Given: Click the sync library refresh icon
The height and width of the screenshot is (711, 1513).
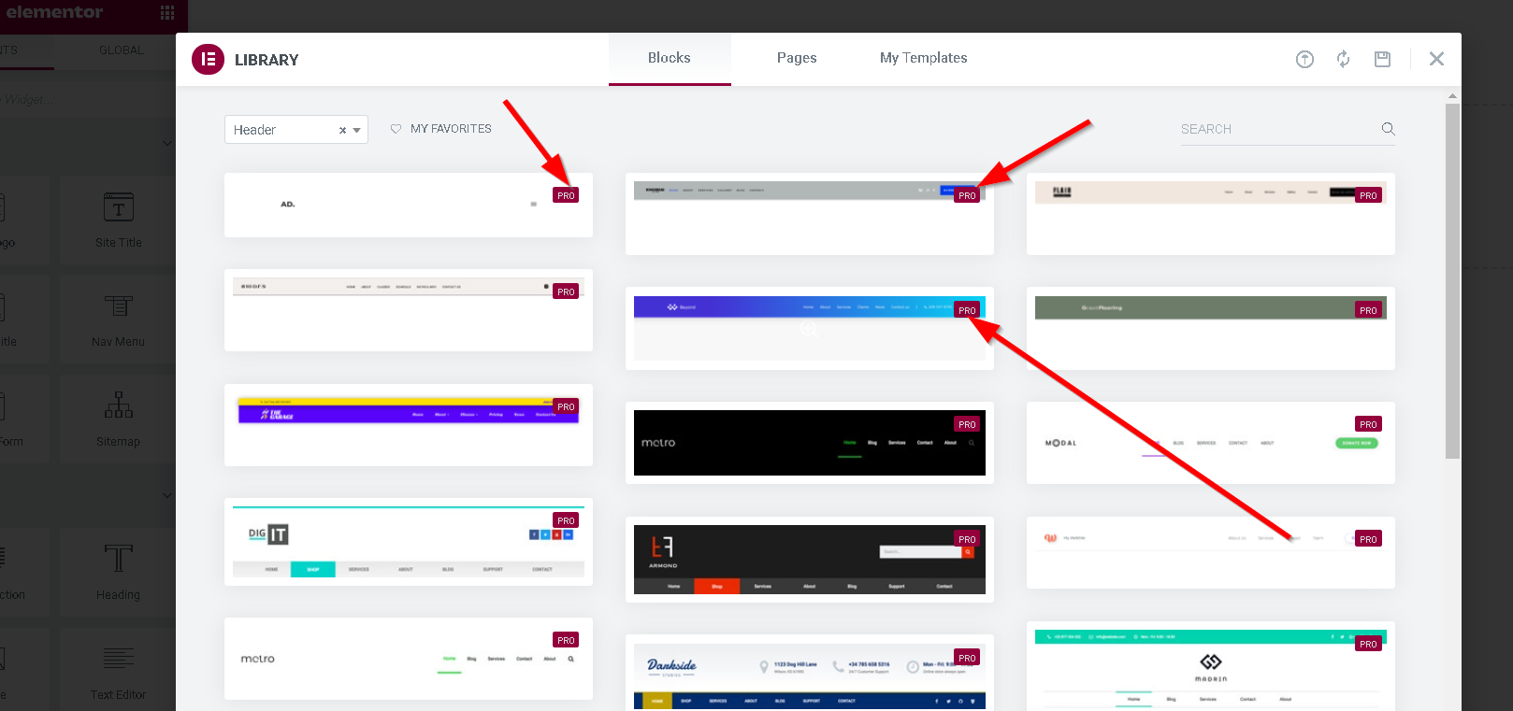Looking at the screenshot, I should 1343,59.
